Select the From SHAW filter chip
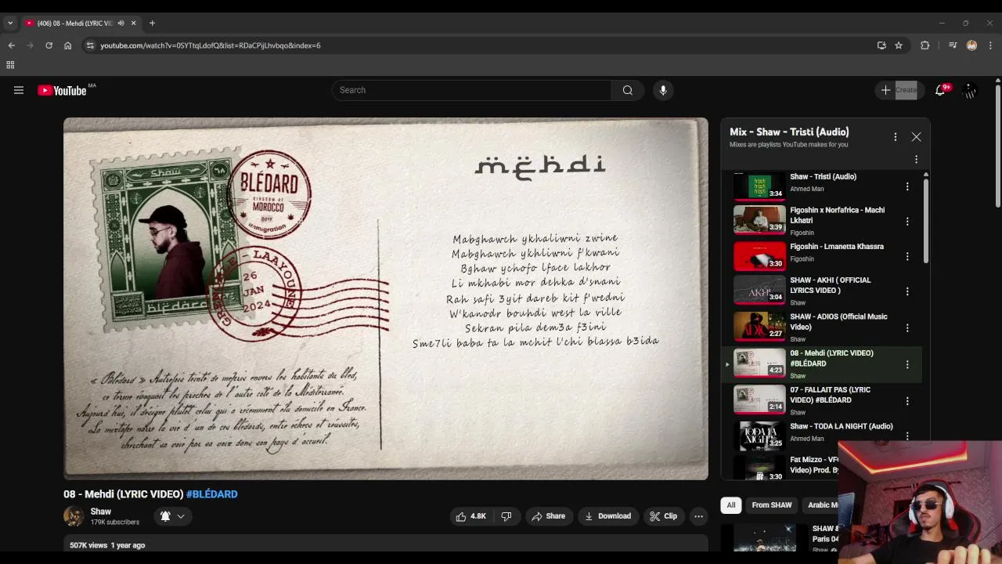This screenshot has width=1002, height=564. click(x=772, y=505)
